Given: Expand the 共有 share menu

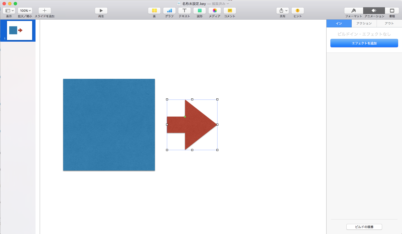Looking at the screenshot, I should point(282,11).
